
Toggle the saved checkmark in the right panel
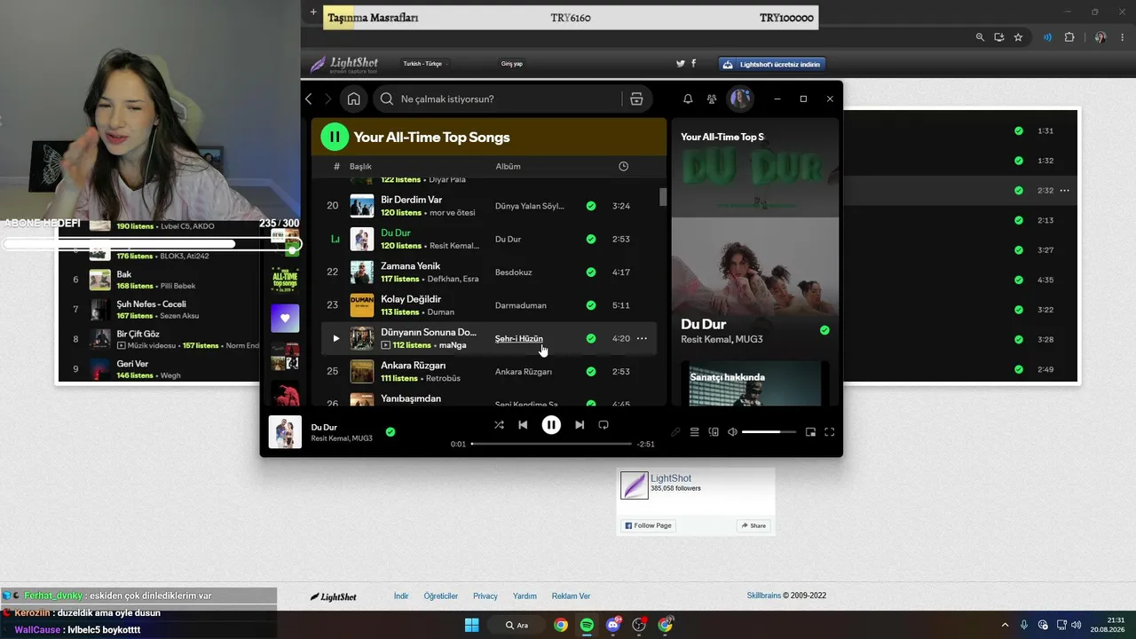click(x=824, y=330)
